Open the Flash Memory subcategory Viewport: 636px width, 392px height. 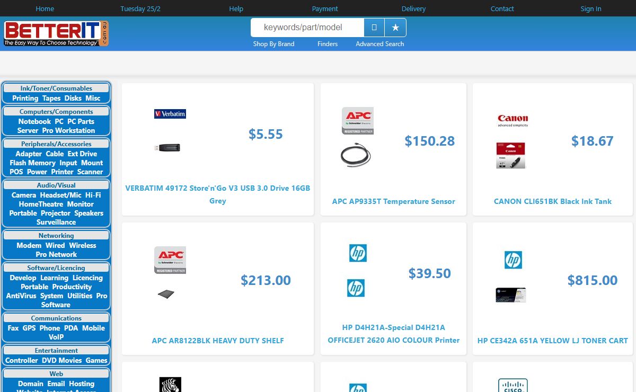(32, 163)
